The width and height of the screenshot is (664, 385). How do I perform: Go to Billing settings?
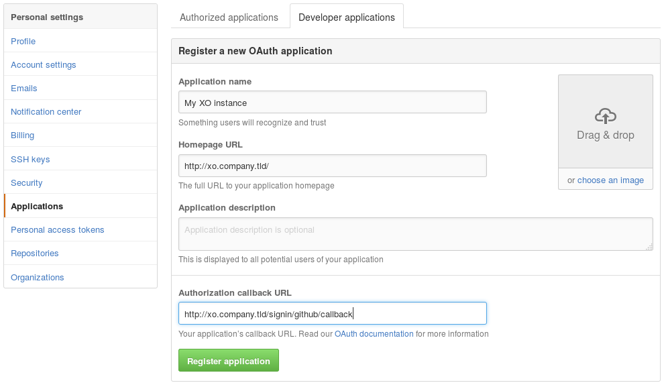tap(80, 135)
